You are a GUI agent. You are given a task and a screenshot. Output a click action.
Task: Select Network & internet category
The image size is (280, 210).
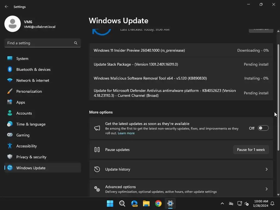(x=43, y=80)
